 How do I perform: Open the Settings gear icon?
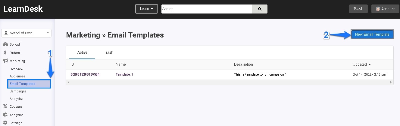[x=5, y=123]
